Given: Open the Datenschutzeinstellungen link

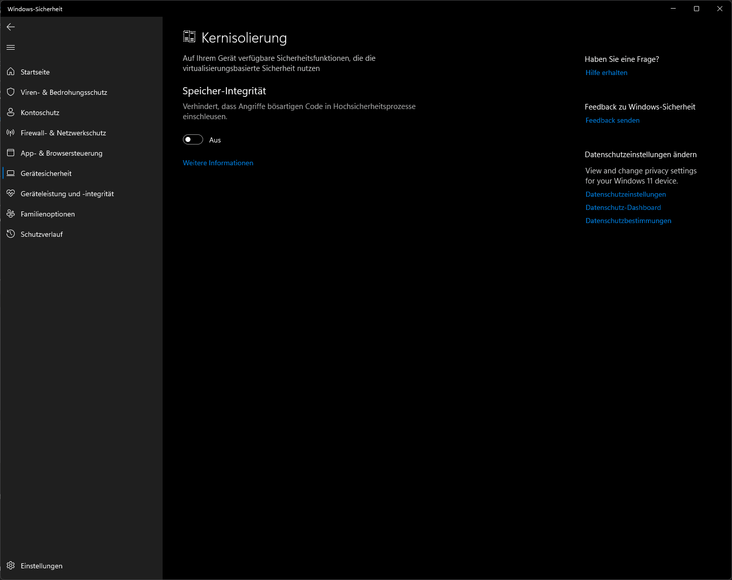Looking at the screenshot, I should pyautogui.click(x=626, y=194).
